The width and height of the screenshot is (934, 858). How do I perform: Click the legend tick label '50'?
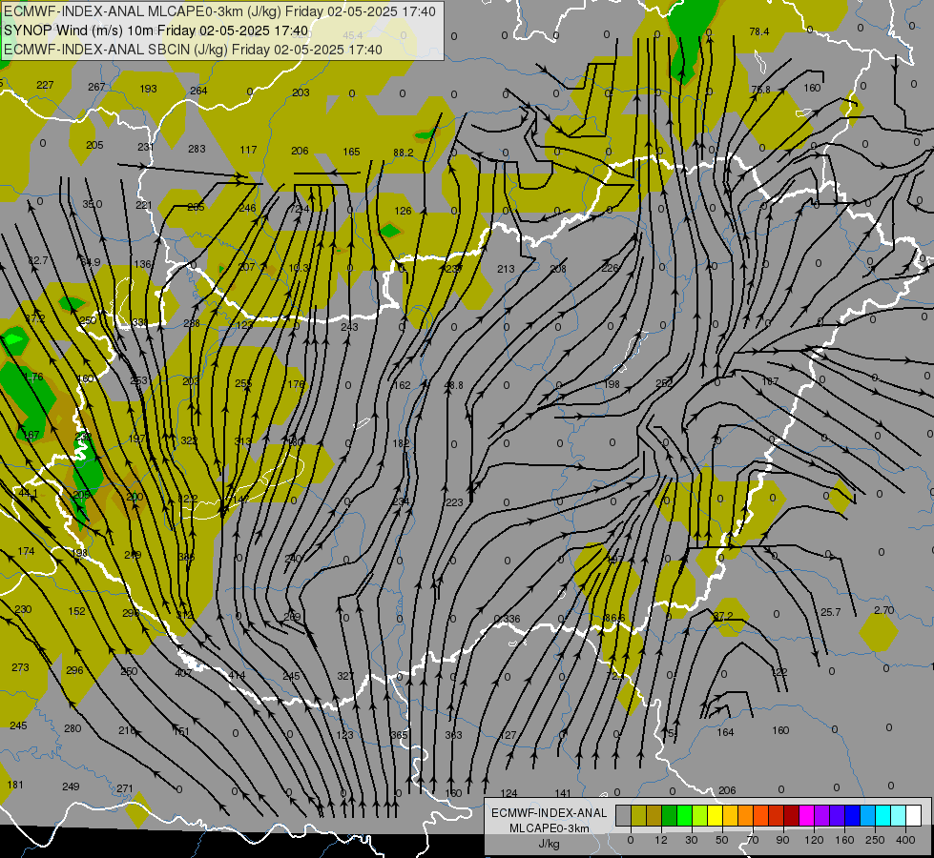point(722,840)
